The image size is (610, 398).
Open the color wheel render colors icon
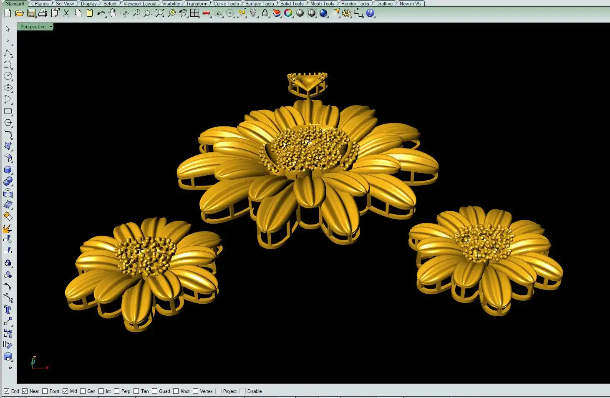pyautogui.click(x=288, y=13)
